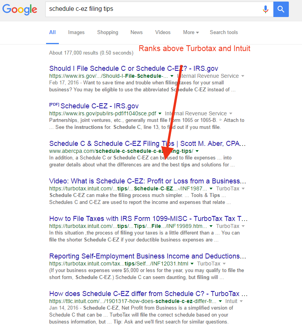
Task: Click the Intuit label beside ttlc.intuit.com
Action: point(231,301)
